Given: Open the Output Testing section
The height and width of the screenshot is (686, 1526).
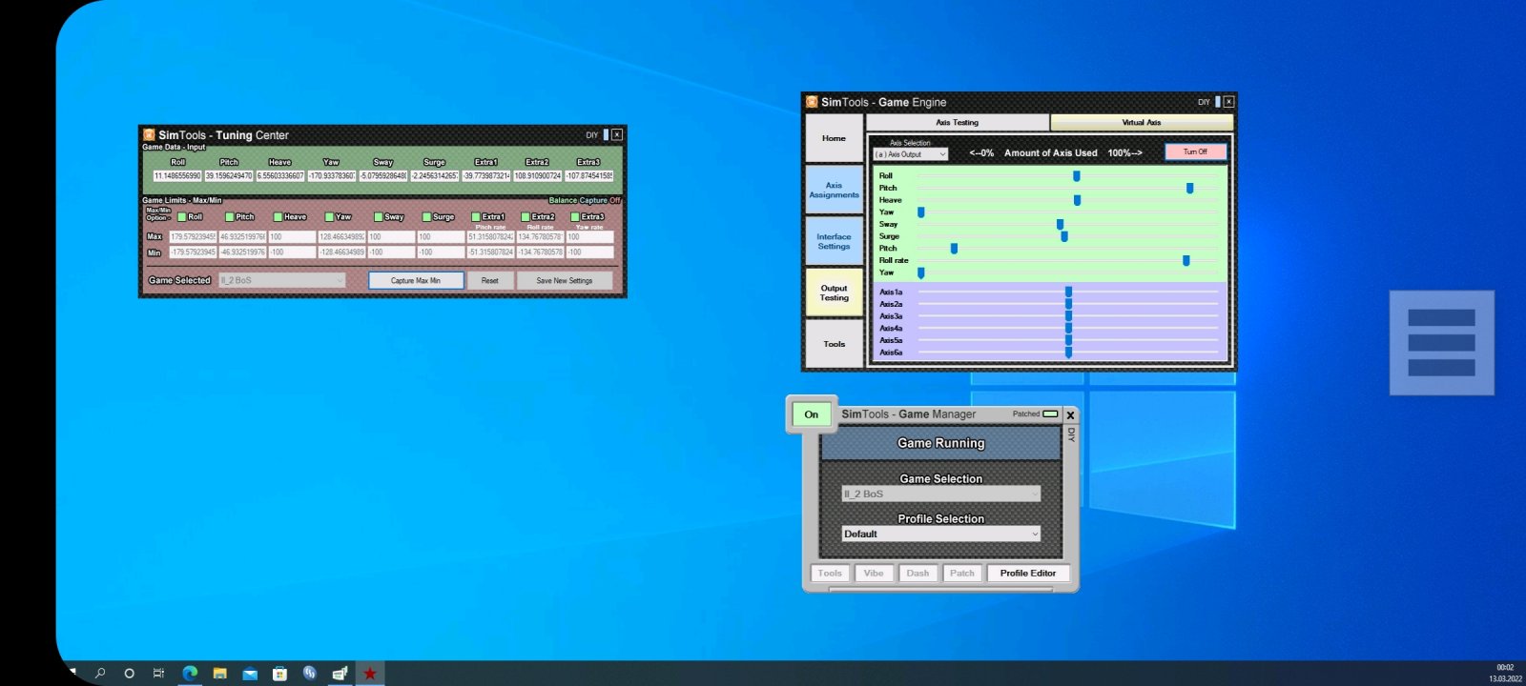Looking at the screenshot, I should pyautogui.click(x=835, y=293).
